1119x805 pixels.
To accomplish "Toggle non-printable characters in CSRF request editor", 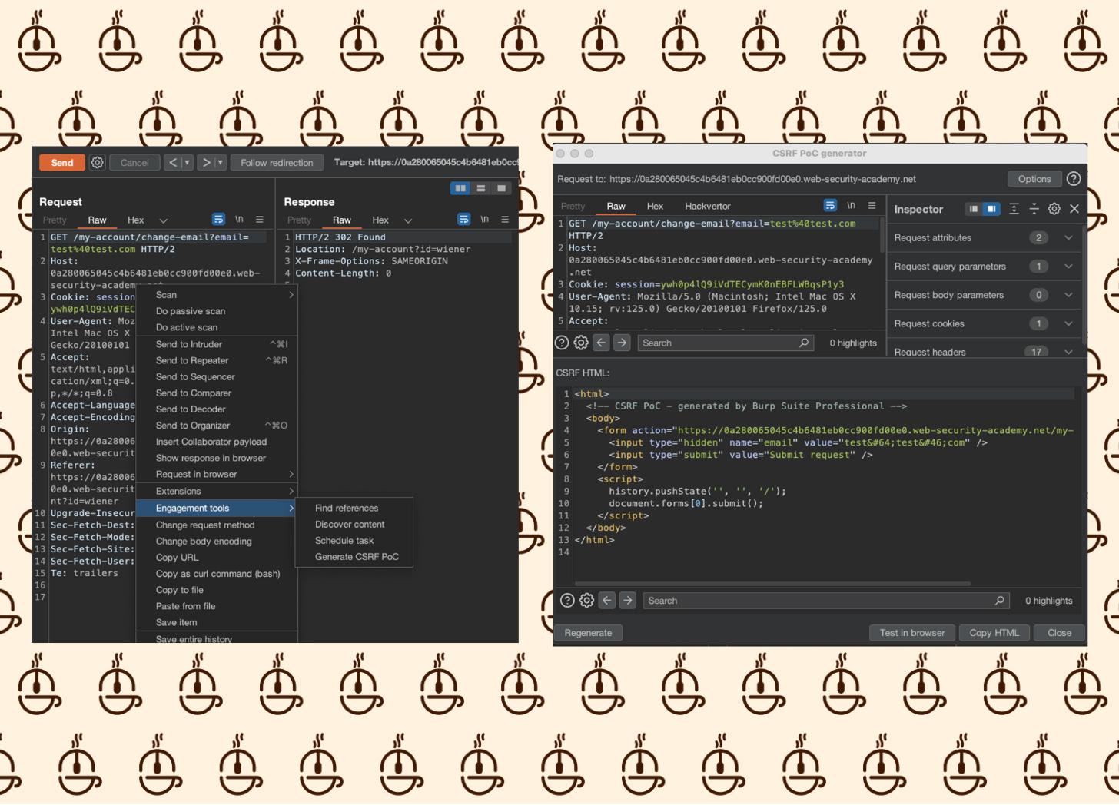I will coord(851,206).
